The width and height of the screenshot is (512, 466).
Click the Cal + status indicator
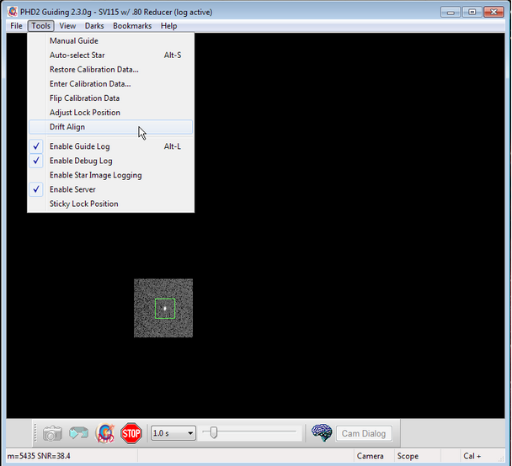coord(472,456)
